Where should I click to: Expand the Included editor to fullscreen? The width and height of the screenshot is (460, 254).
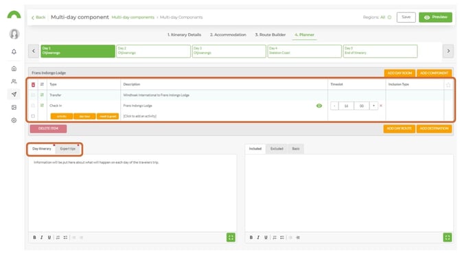(448, 238)
